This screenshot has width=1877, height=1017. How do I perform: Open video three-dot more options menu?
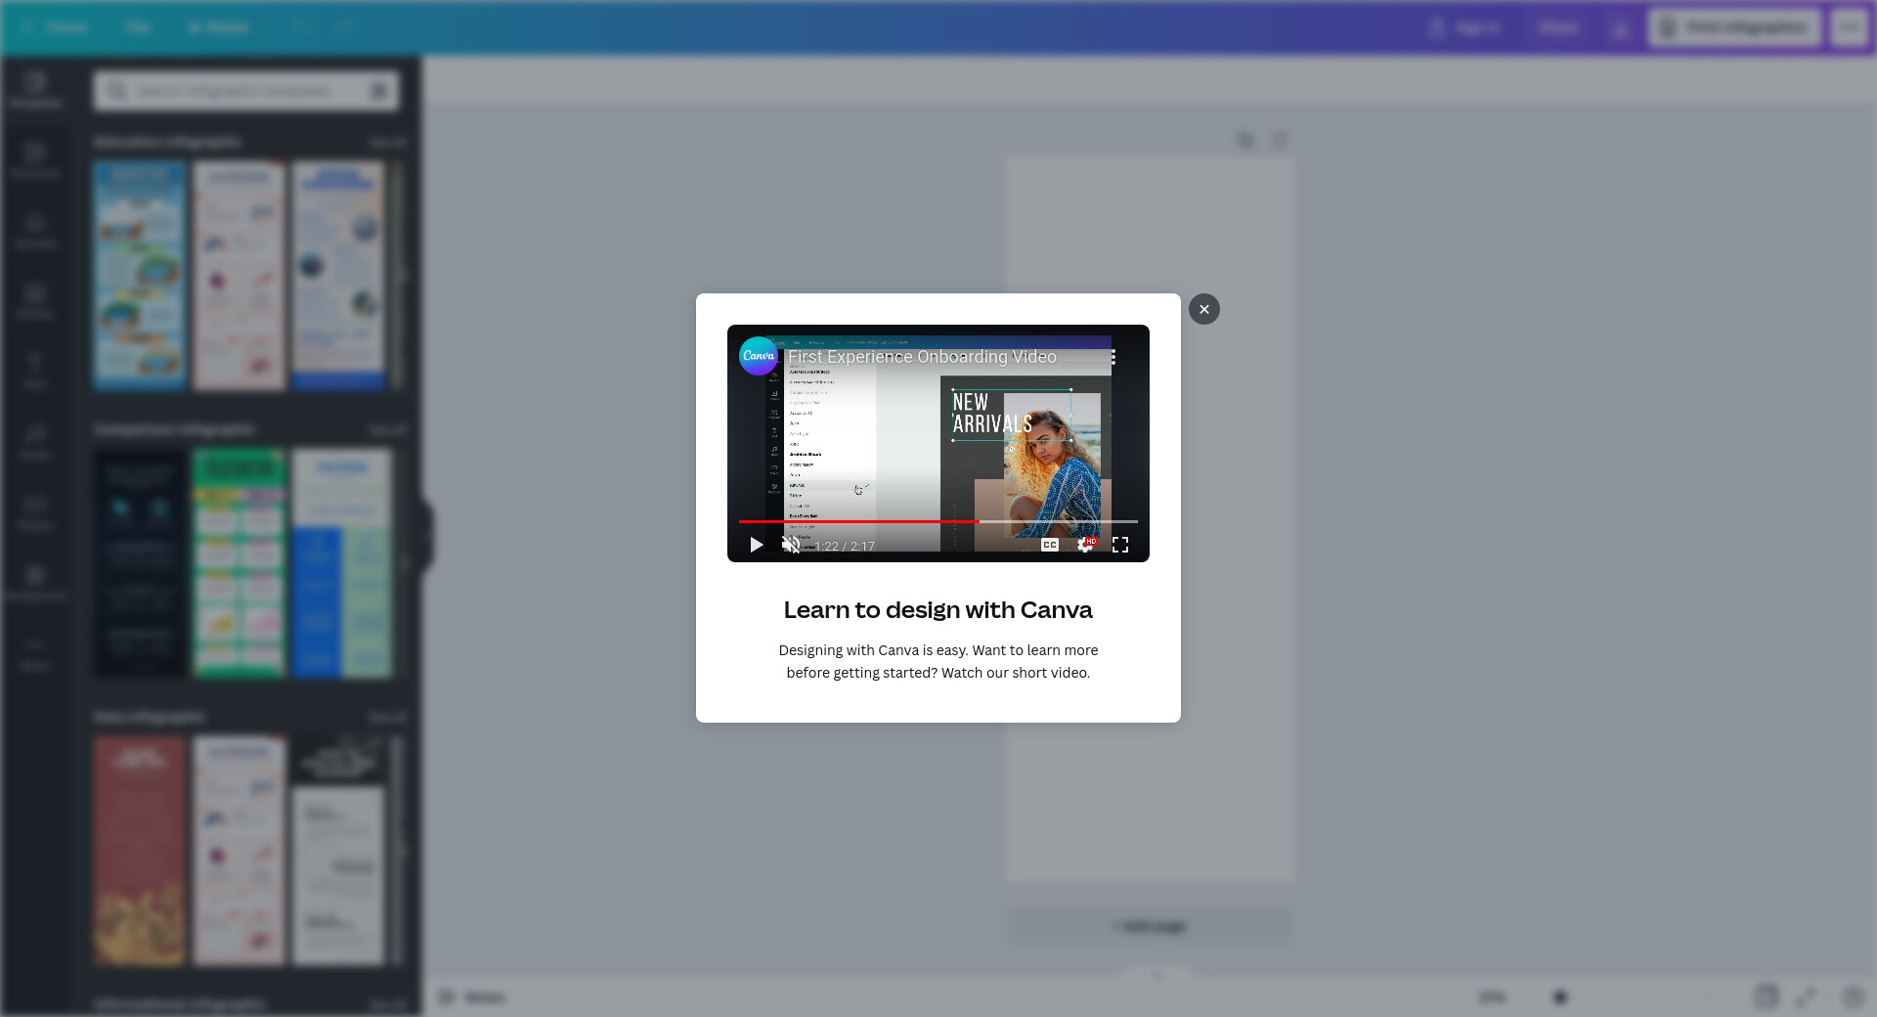point(1113,357)
